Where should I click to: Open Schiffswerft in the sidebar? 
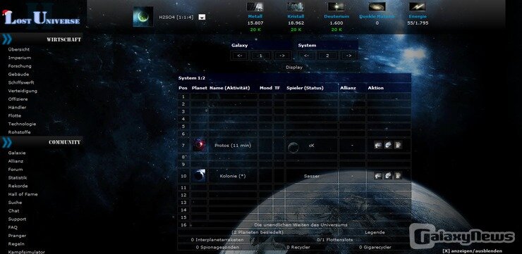point(21,82)
